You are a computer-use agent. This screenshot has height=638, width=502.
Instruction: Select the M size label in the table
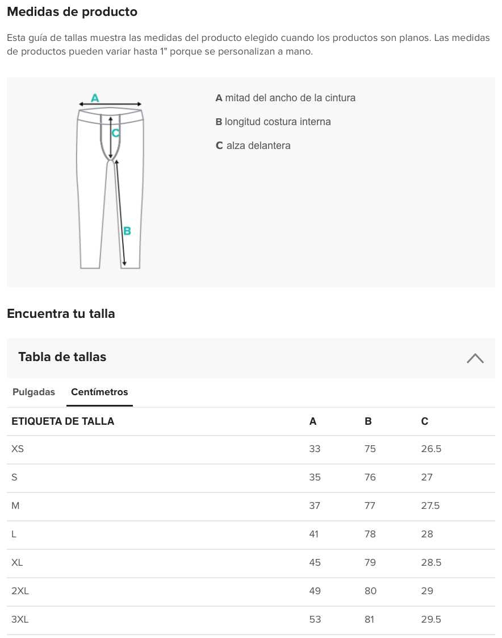pos(15,506)
